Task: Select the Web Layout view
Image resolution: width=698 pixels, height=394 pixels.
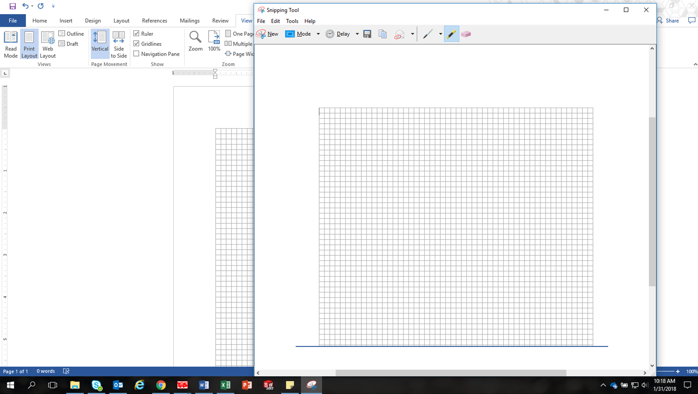Action: [x=48, y=43]
